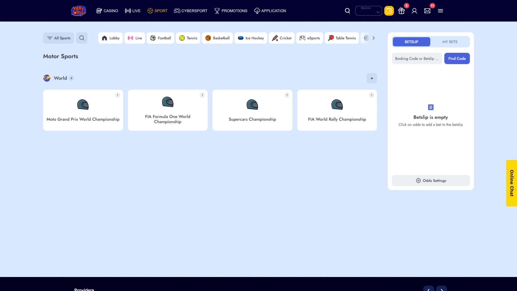Select the Table Tennis sport chip
The width and height of the screenshot is (517, 291).
tap(342, 38)
